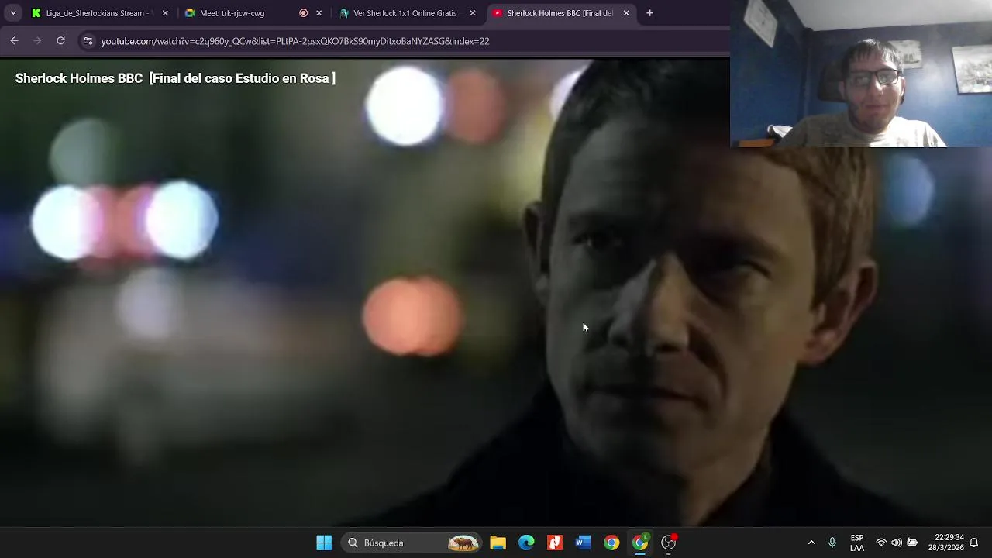
Task: Open the Windows Start menu
Action: click(x=324, y=542)
